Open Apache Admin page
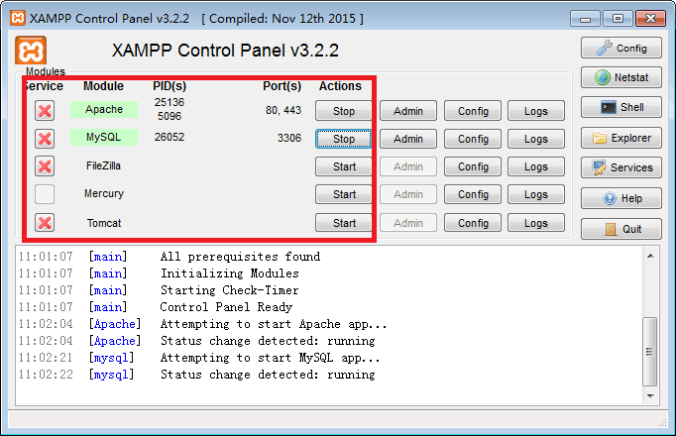The height and width of the screenshot is (436, 676). (x=407, y=111)
